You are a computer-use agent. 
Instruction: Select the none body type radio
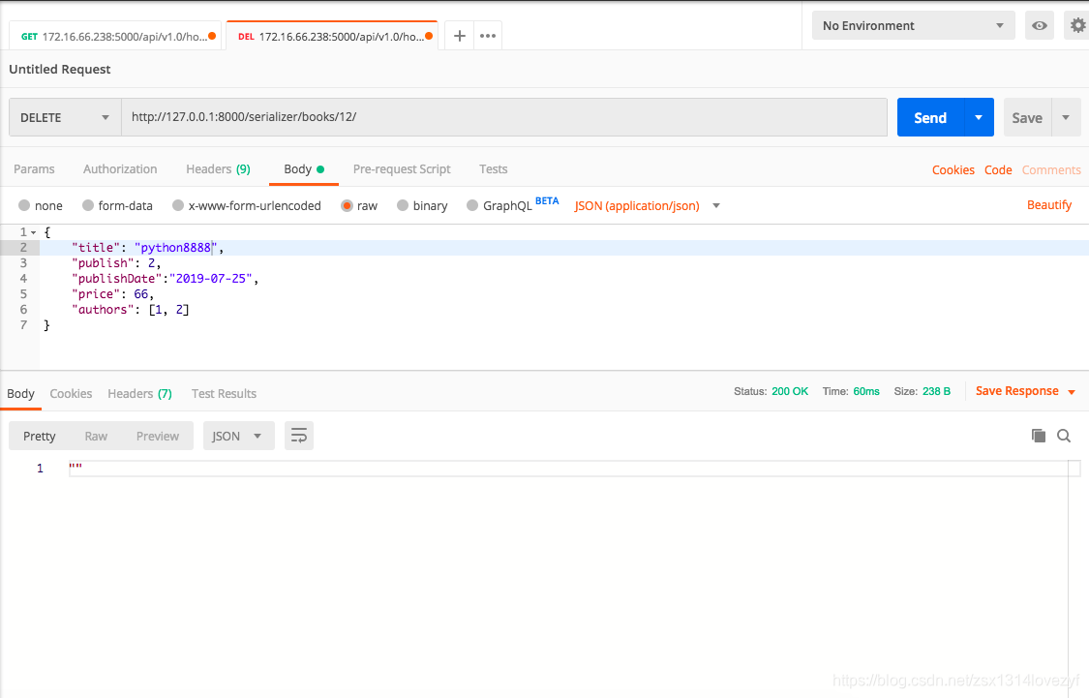[24, 205]
